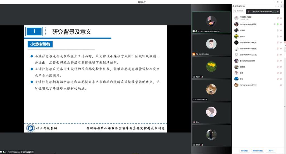This screenshot has width=286, height=154.
Task: Select the 王文钰 Shiba dog video tile
Action: 211,90
